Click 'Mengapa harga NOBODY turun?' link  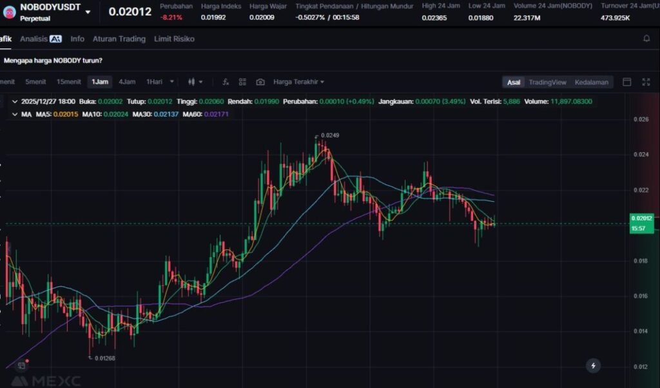[53, 61]
